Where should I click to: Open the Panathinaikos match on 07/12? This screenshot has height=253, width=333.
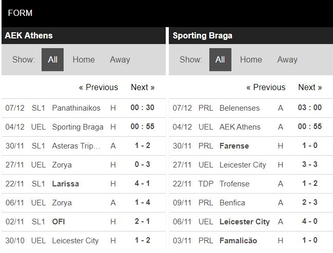click(x=77, y=108)
